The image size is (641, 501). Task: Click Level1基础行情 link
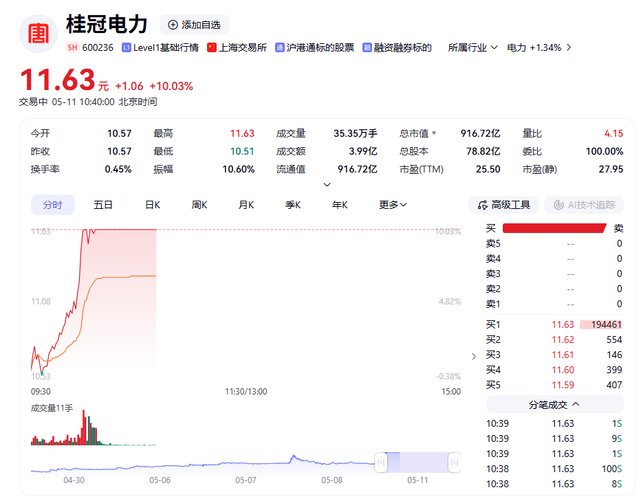pos(166,48)
